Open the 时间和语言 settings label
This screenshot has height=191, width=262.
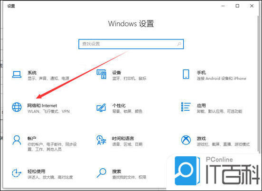coord(123,138)
